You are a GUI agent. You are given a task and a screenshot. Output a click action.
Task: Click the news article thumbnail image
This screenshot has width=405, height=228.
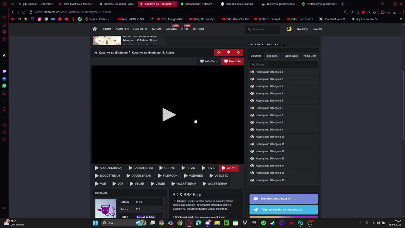(107, 41)
